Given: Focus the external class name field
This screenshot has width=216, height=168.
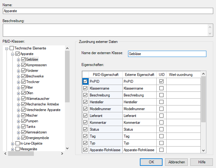Looking at the screenshot, I should click(167, 54).
